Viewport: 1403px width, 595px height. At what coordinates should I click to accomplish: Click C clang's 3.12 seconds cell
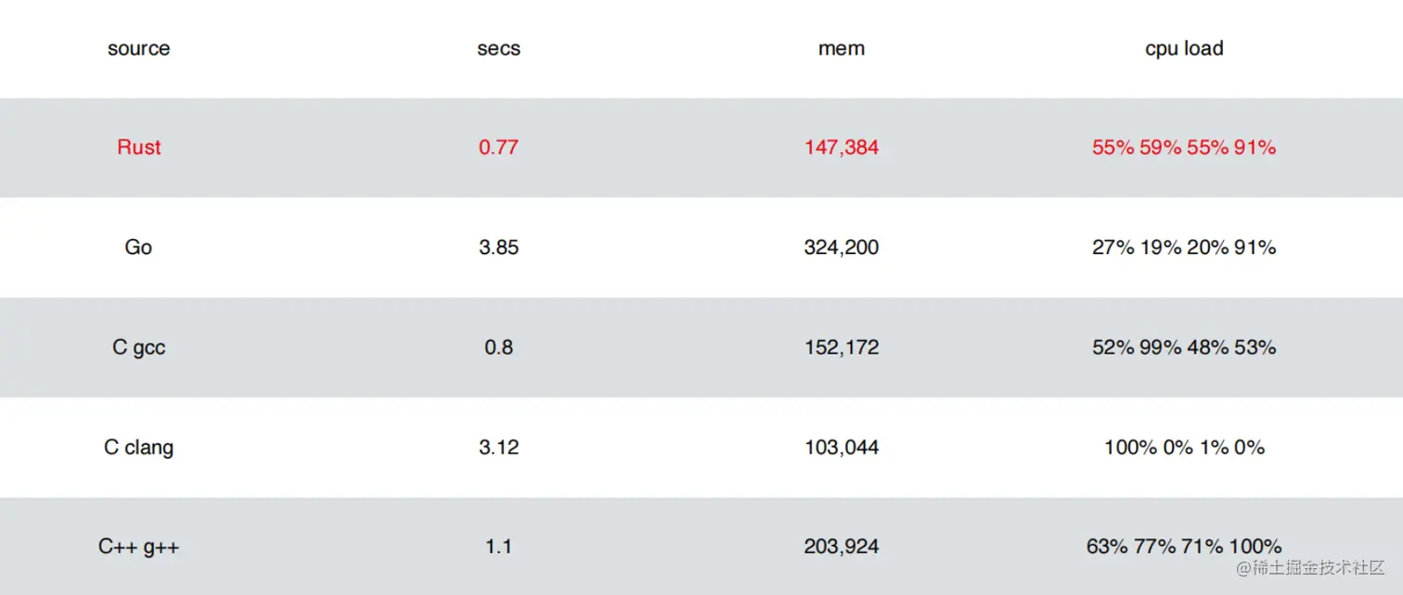click(498, 448)
